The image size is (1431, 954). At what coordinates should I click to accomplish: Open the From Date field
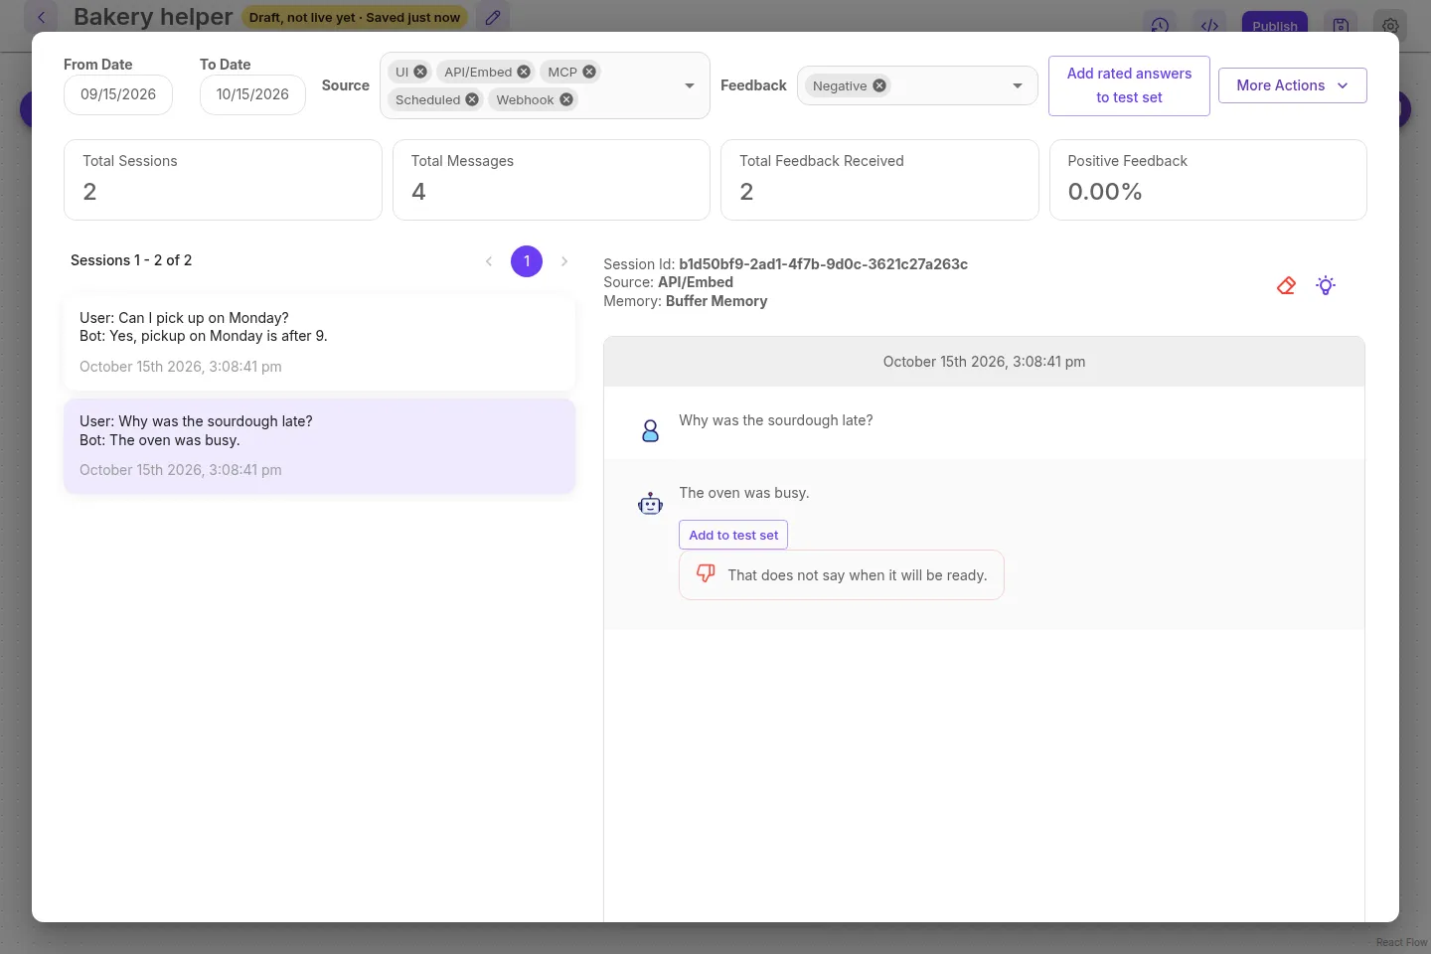(118, 94)
